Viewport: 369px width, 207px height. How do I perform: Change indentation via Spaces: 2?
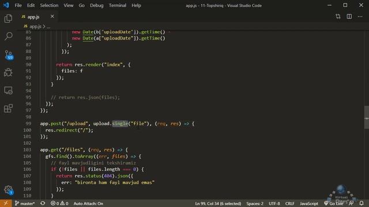pyautogui.click(x=255, y=204)
